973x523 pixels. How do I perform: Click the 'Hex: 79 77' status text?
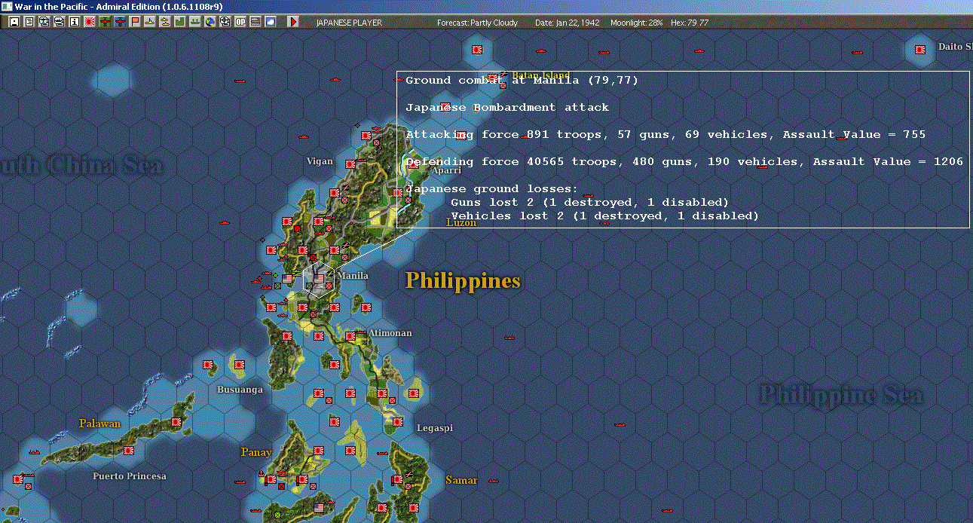click(688, 23)
